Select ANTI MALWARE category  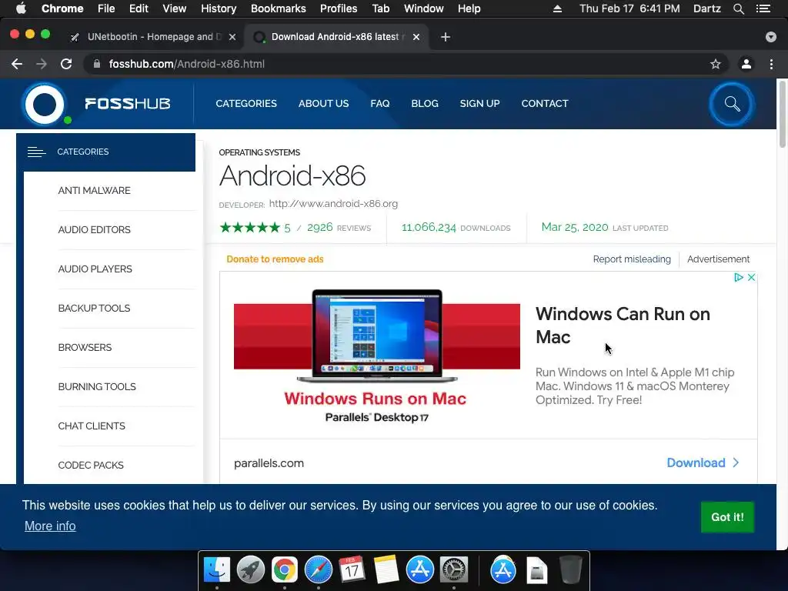pyautogui.click(x=94, y=191)
